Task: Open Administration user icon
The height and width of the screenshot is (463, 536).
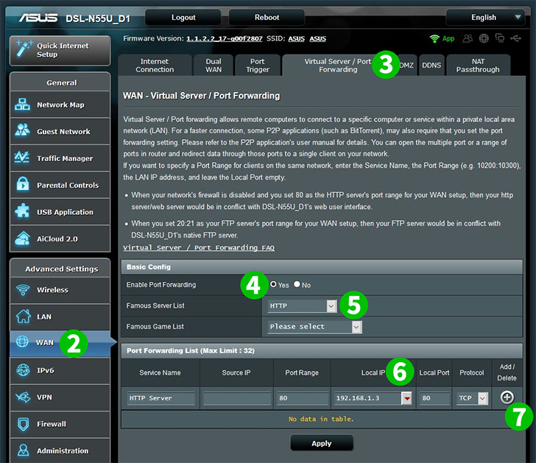Action: click(x=24, y=450)
